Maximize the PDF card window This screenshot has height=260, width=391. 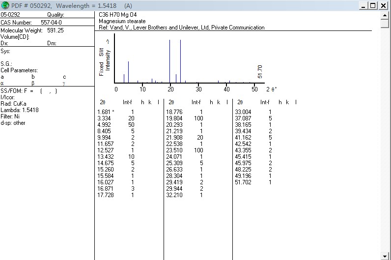coord(373,5)
